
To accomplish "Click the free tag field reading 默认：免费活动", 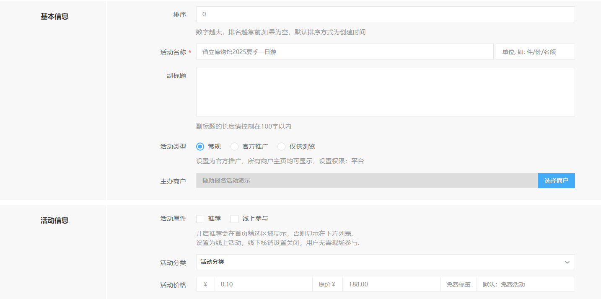I will [x=525, y=284].
